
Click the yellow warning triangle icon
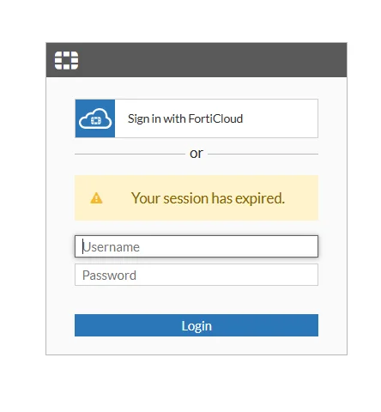tap(96, 198)
